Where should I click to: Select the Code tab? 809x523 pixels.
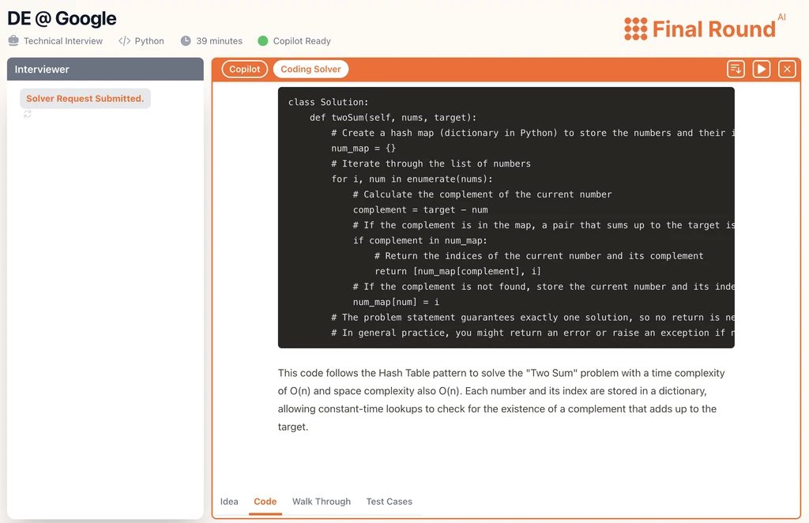[265, 502]
